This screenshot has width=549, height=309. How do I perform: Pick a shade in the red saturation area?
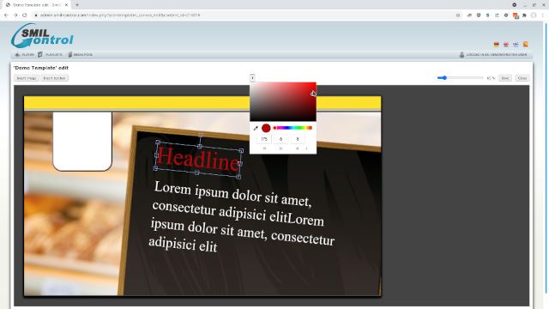(283, 101)
